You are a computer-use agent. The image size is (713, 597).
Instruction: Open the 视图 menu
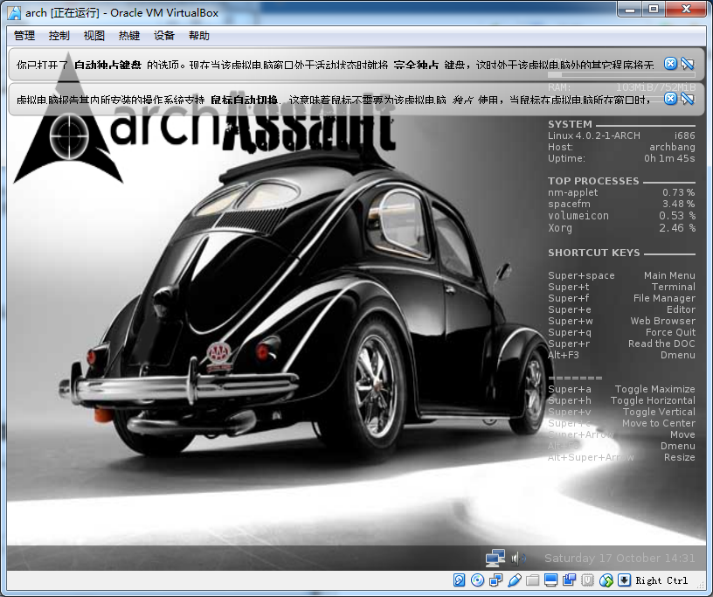coord(94,36)
